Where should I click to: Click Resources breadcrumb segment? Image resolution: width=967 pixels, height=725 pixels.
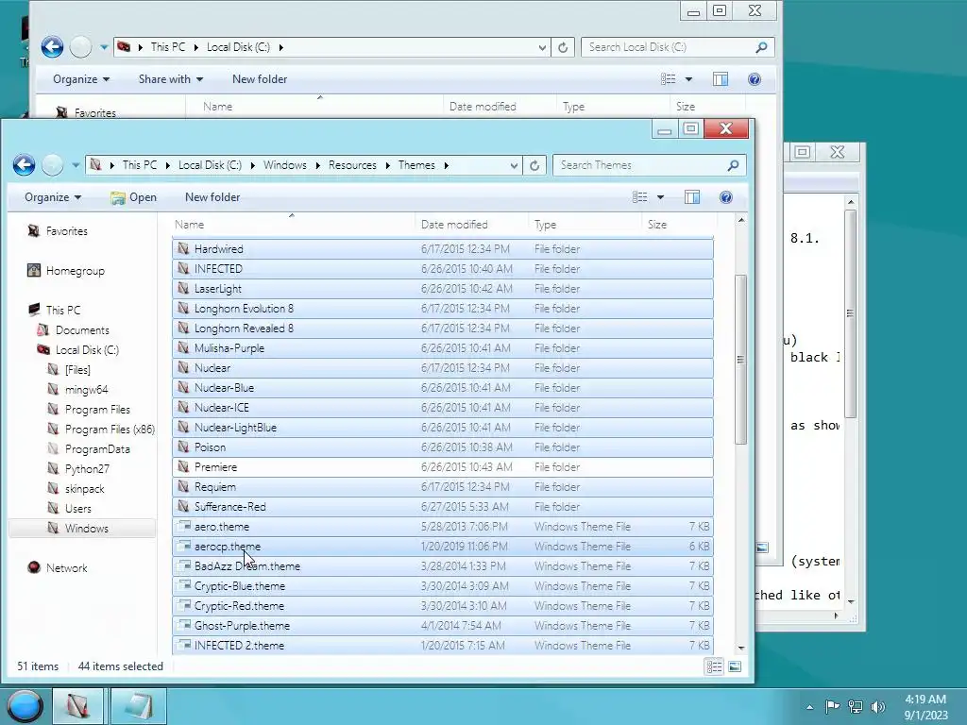click(352, 165)
